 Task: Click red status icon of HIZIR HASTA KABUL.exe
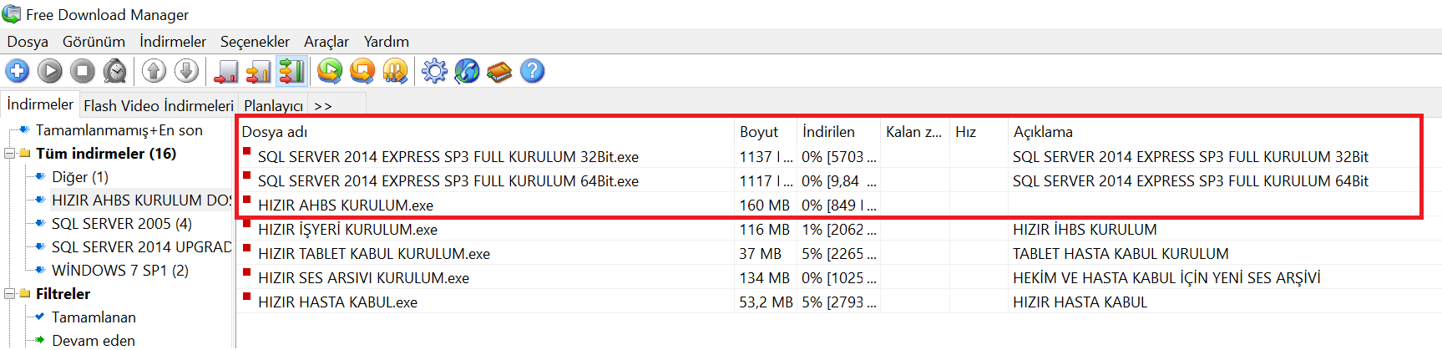pyautogui.click(x=247, y=297)
